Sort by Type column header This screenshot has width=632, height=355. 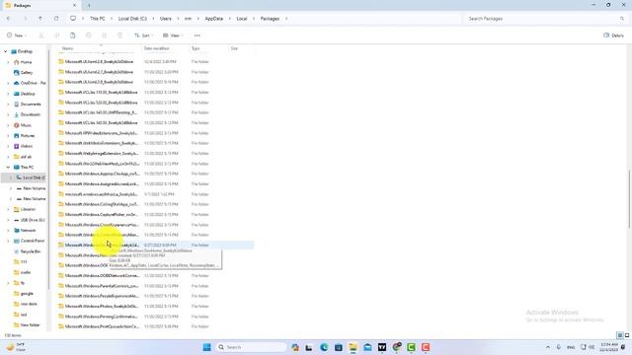tap(196, 48)
